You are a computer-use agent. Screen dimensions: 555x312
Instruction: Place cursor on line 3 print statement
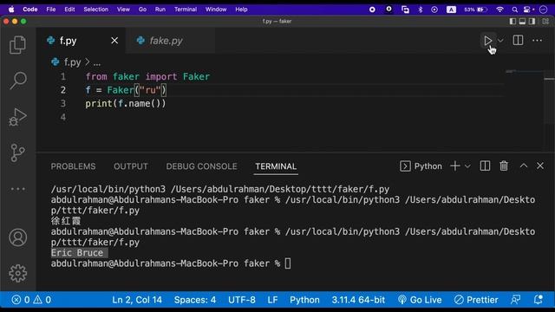(125, 104)
